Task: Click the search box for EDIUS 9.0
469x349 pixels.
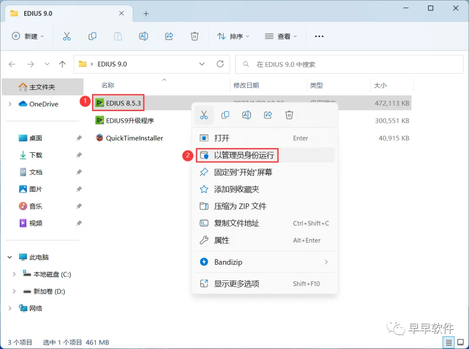Action: coord(349,64)
